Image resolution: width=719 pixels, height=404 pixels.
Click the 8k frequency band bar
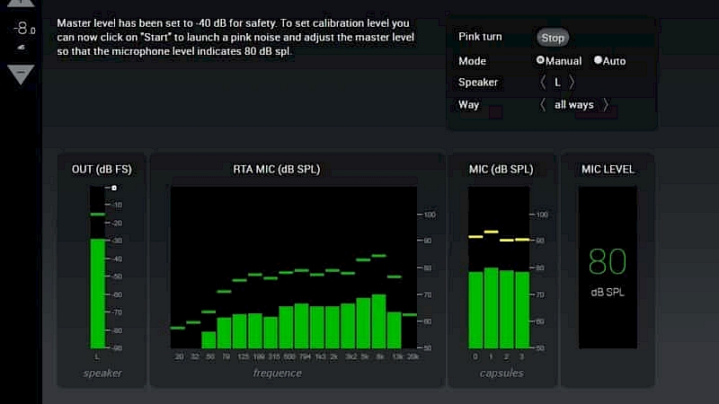[378, 321]
